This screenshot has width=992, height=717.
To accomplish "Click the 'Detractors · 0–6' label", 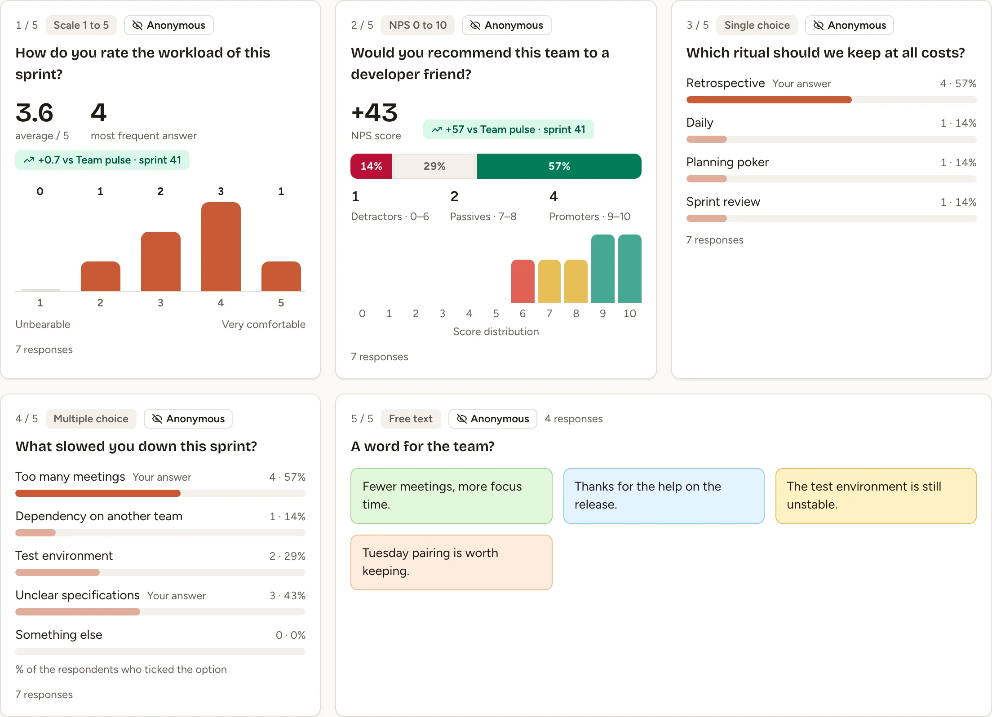I will [x=390, y=217].
